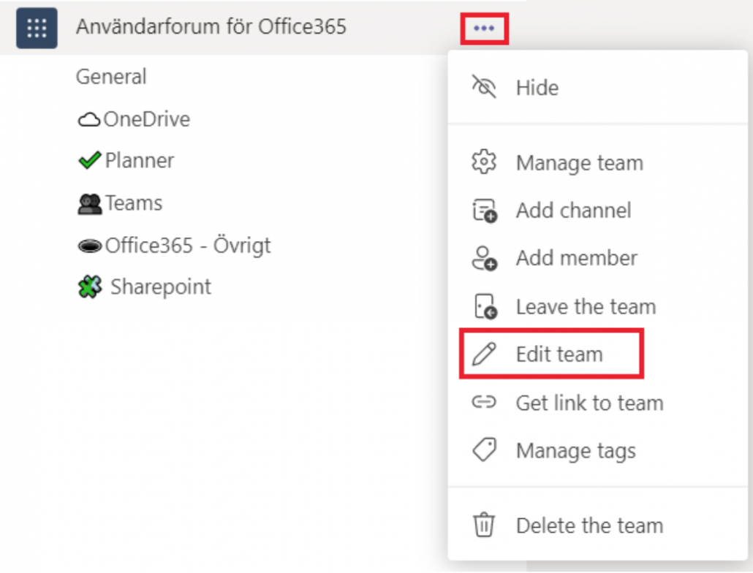Choose Add channel from the menu

coord(598,210)
